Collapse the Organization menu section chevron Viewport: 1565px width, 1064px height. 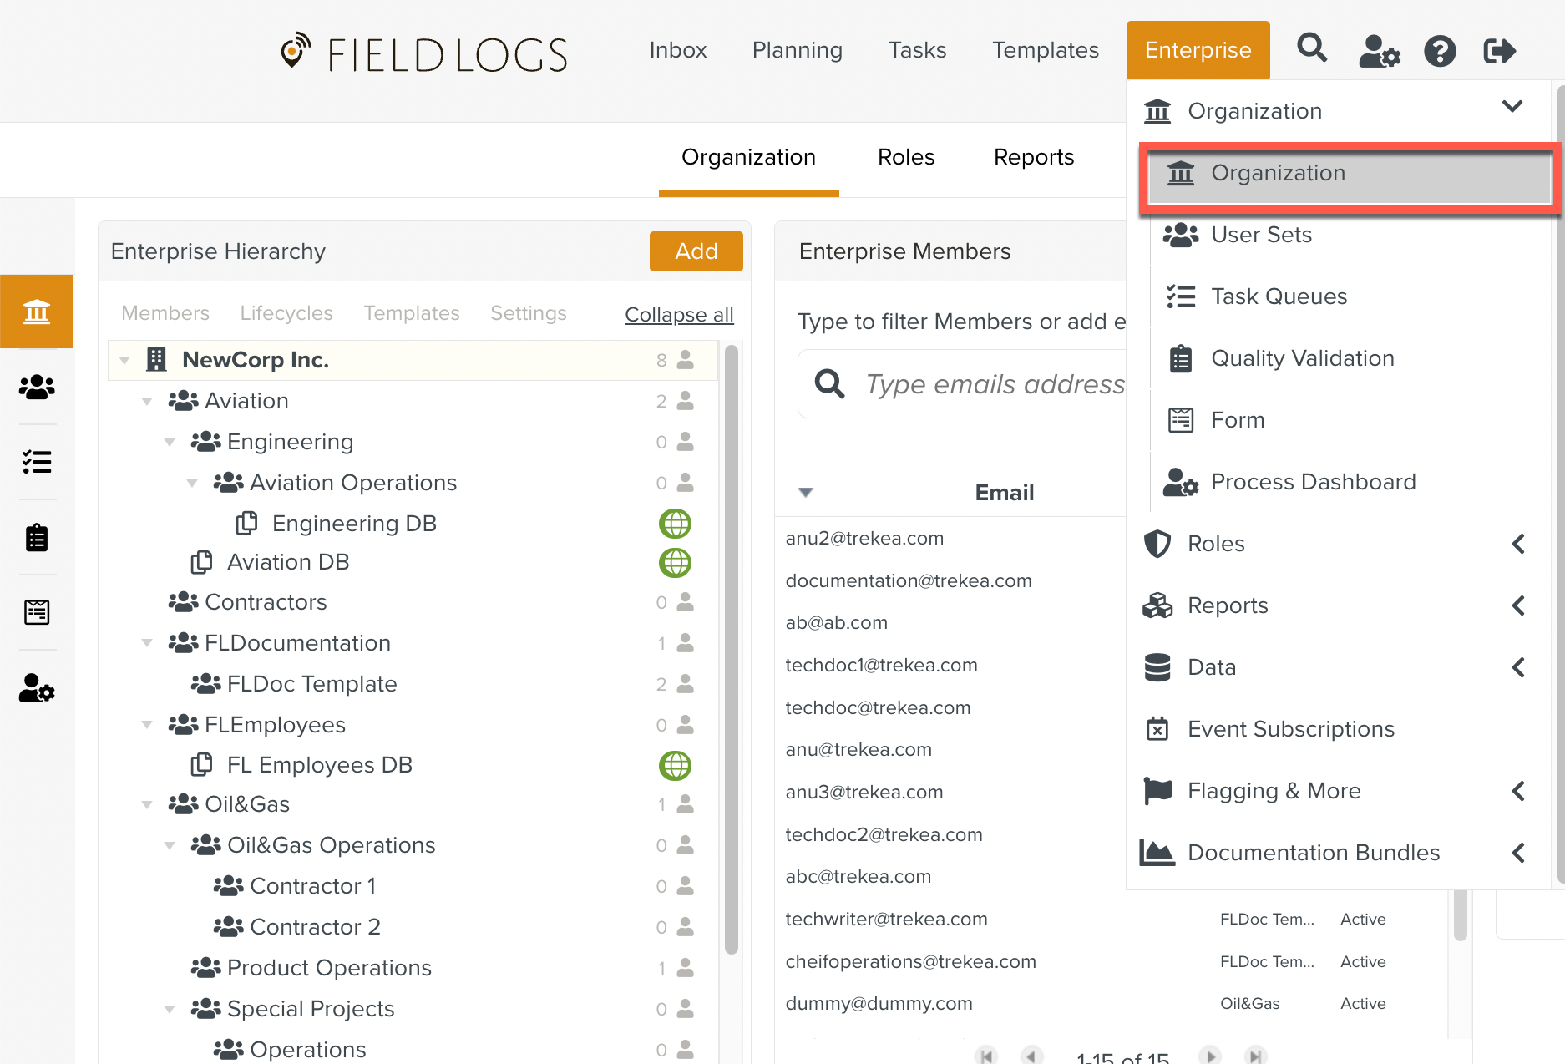pyautogui.click(x=1512, y=107)
